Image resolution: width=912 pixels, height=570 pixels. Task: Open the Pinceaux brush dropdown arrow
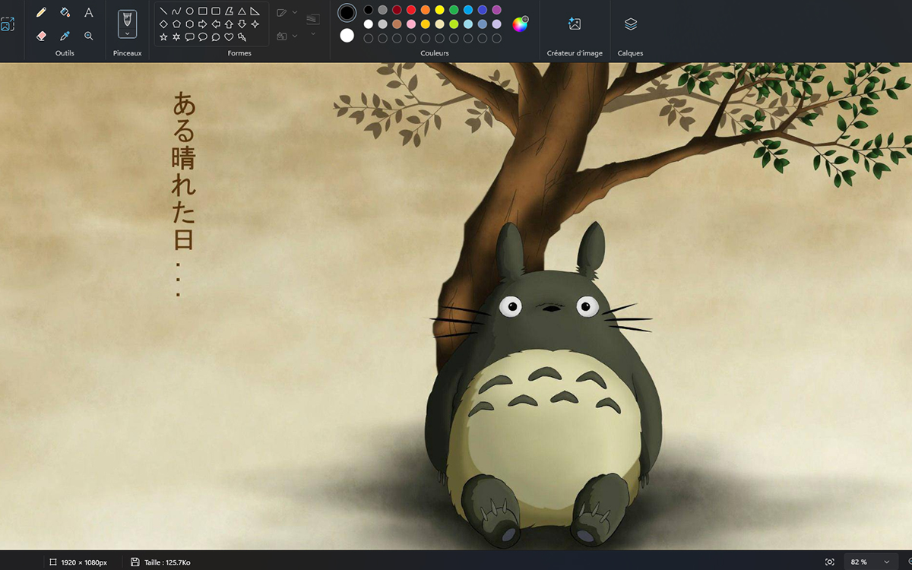click(x=128, y=33)
